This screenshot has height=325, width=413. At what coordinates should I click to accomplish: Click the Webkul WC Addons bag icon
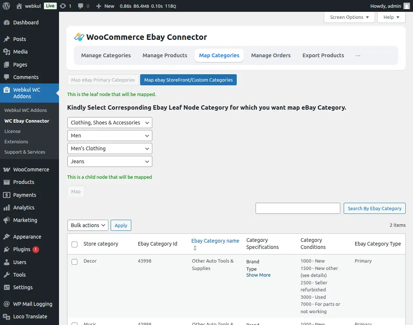7,90
